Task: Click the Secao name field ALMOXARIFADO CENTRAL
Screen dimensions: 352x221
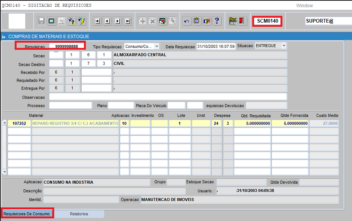Action: point(200,55)
